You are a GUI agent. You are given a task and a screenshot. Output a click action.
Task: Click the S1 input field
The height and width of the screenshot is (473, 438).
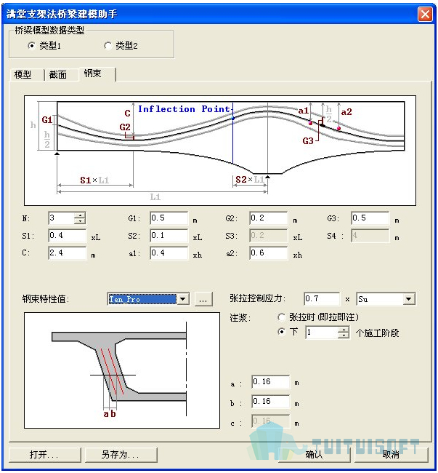pyautogui.click(x=68, y=235)
